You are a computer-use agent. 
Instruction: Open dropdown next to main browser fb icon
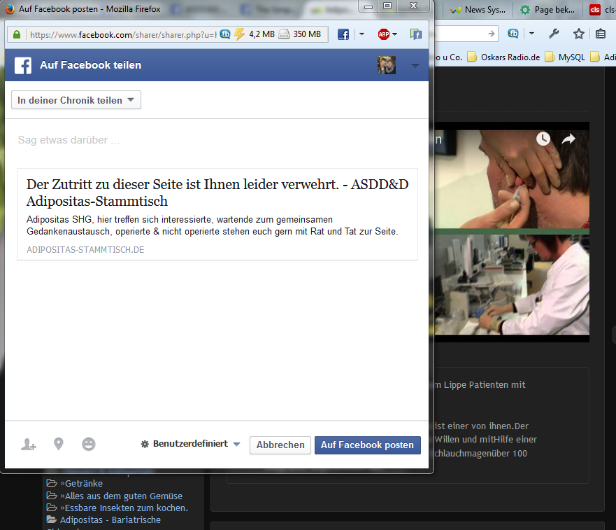[x=531, y=34]
